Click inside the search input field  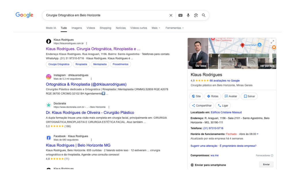pos(101,15)
